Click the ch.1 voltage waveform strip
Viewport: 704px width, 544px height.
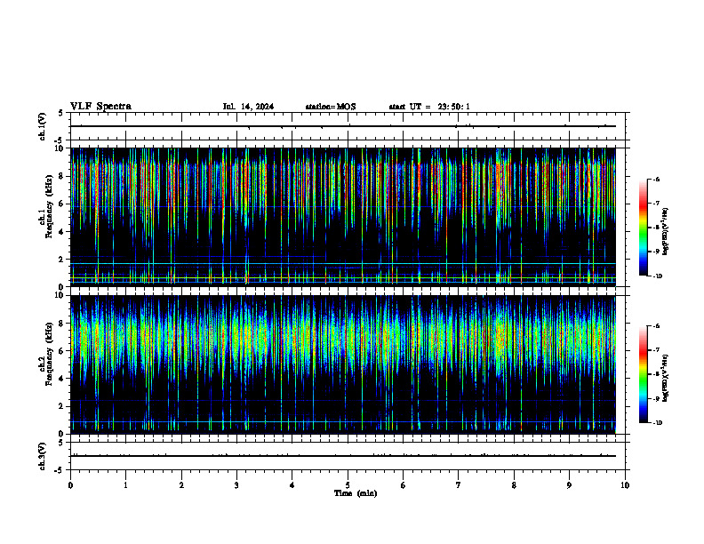pyautogui.click(x=348, y=126)
